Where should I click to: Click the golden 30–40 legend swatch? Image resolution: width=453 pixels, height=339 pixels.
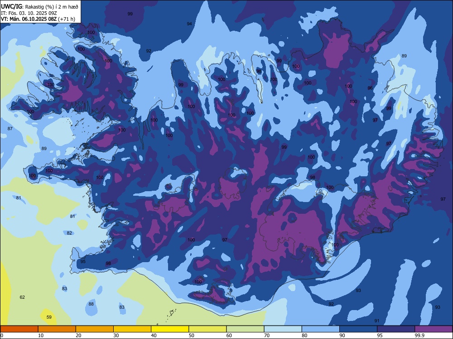(x=132, y=329)
